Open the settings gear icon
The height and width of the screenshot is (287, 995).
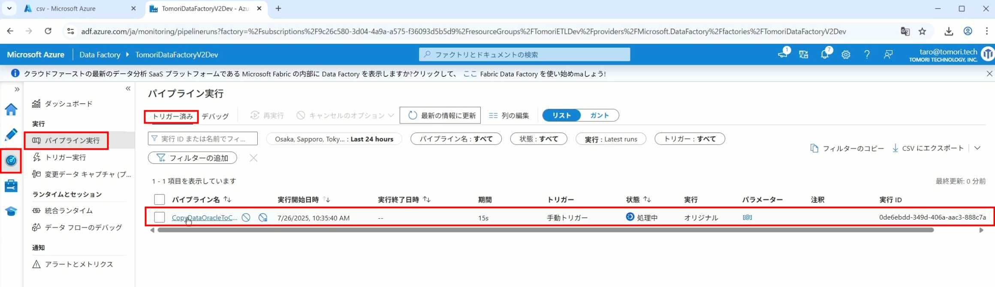click(846, 54)
